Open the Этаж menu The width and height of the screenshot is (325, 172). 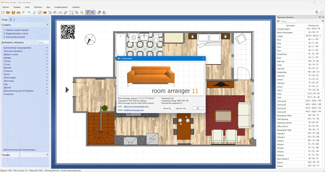[27, 7]
